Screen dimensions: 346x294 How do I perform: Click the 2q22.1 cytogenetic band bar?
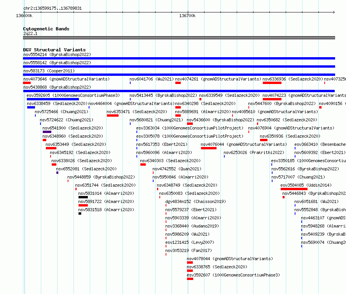click(179, 38)
